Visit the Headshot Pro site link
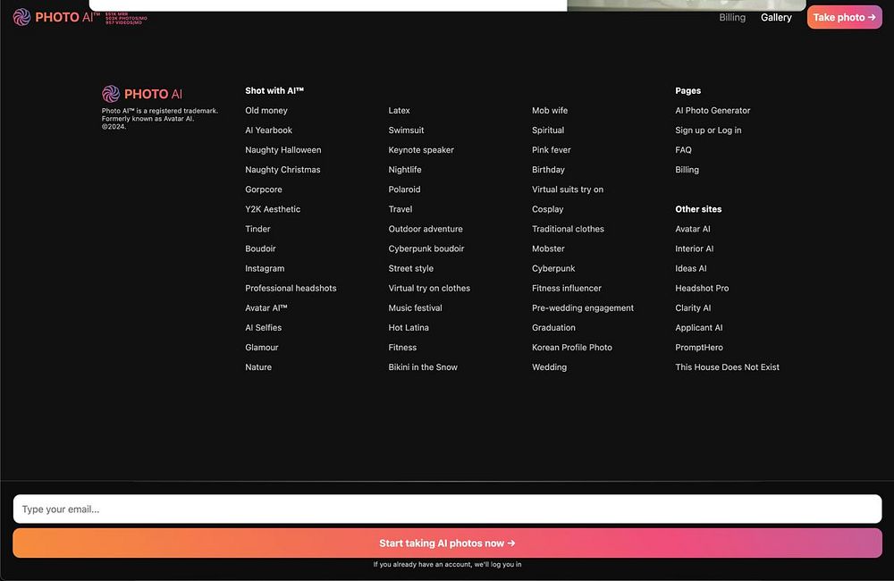 702,288
